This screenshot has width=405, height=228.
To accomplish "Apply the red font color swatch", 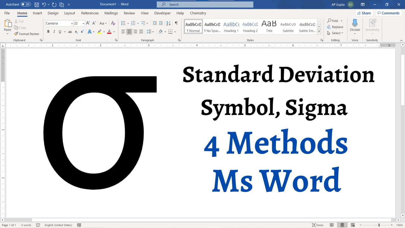I will 109,32.
